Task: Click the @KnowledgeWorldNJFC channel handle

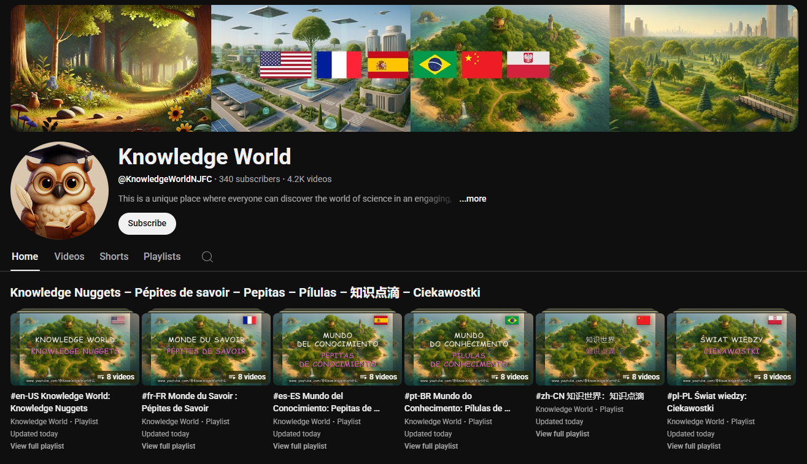Action: click(x=165, y=180)
